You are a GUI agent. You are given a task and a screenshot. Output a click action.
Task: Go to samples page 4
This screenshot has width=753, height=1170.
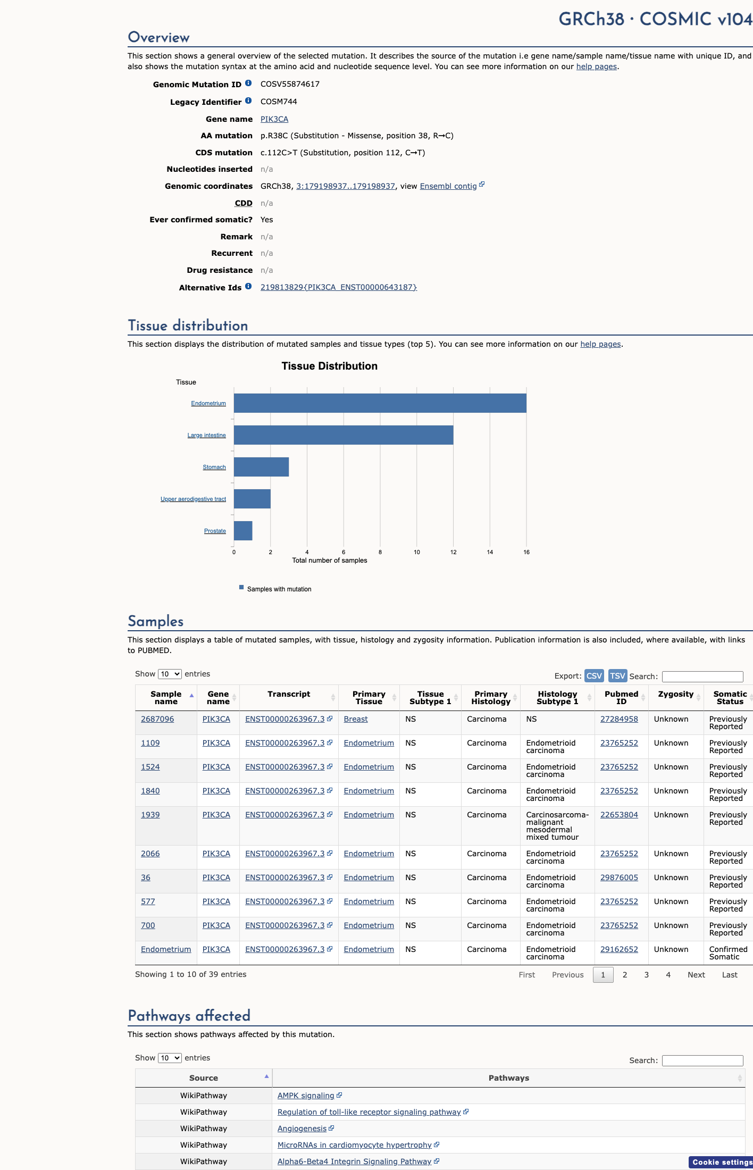point(668,975)
